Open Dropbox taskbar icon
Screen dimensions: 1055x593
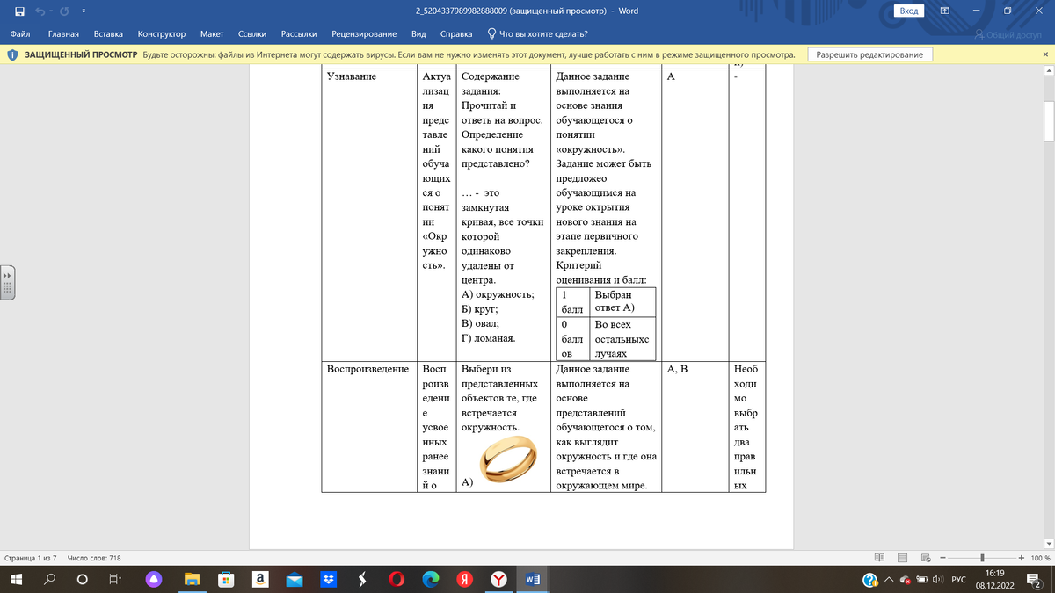(x=328, y=580)
